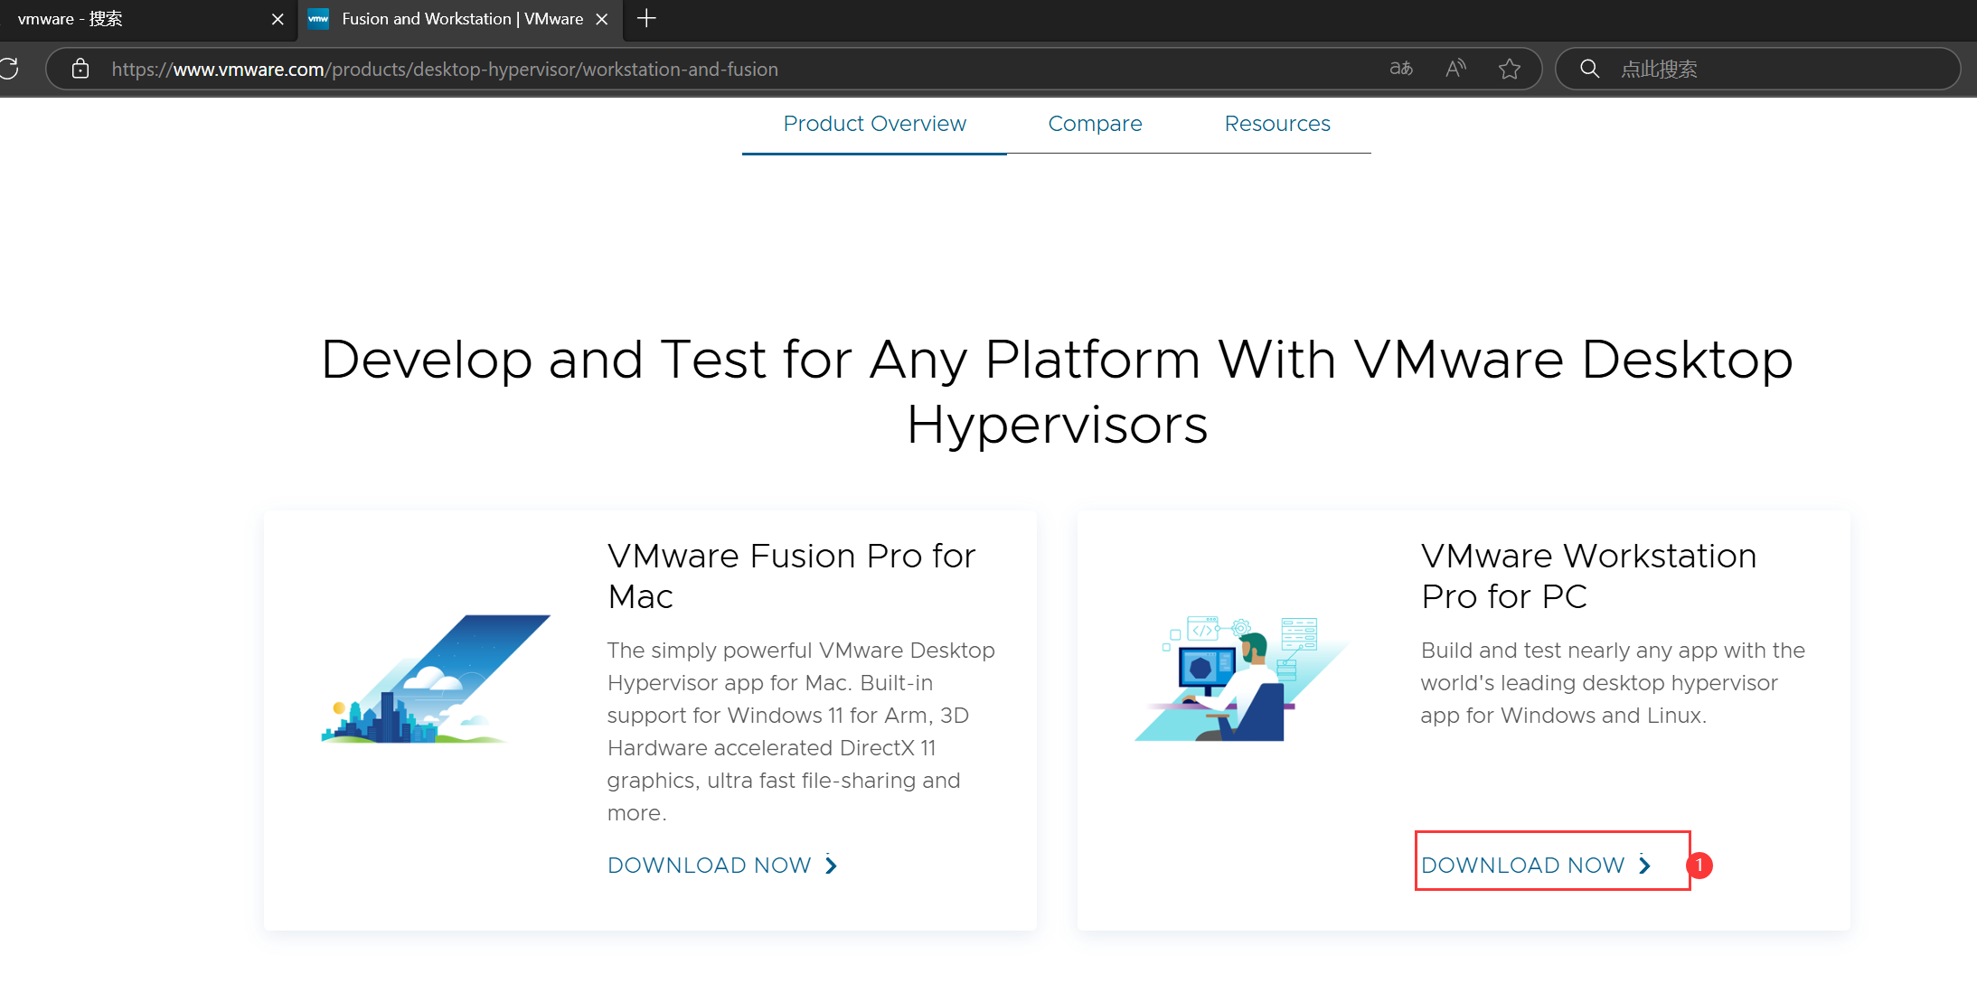Image resolution: width=1977 pixels, height=1002 pixels.
Task: Click the chevron next to Fusion's DOWNLOAD NOW
Action: pos(830,865)
